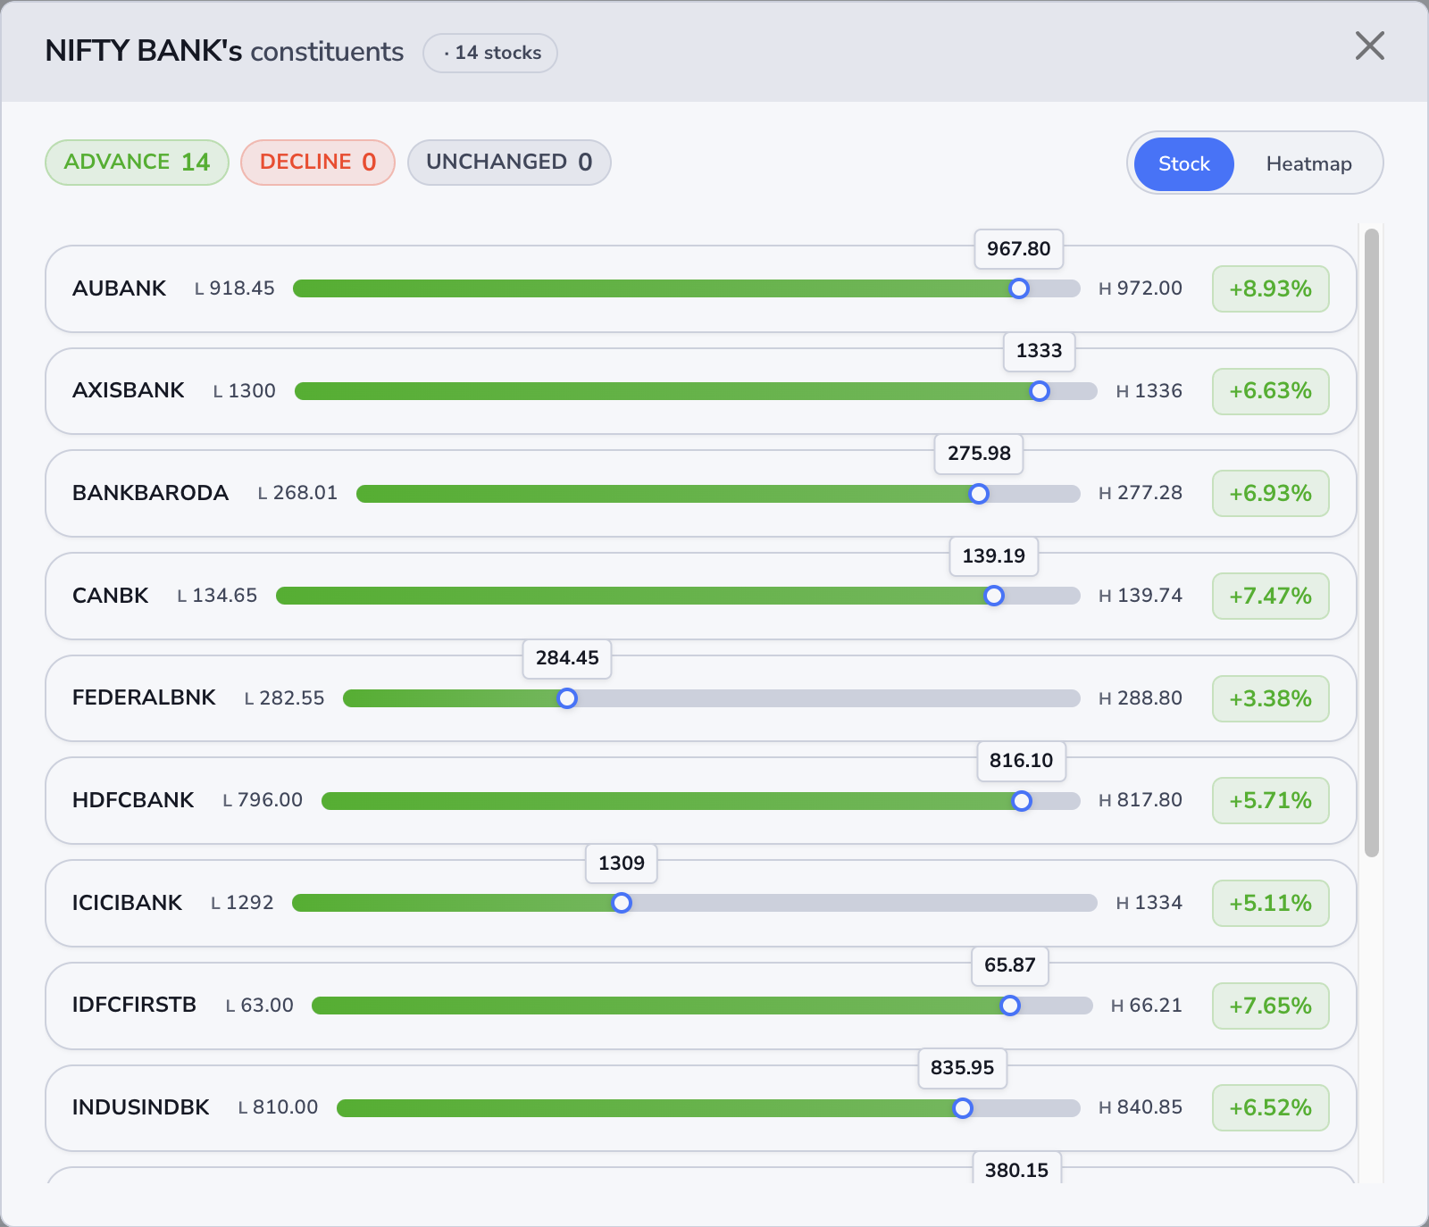Viewport: 1429px width, 1227px height.
Task: Select the Stock view toggle
Action: [1182, 163]
